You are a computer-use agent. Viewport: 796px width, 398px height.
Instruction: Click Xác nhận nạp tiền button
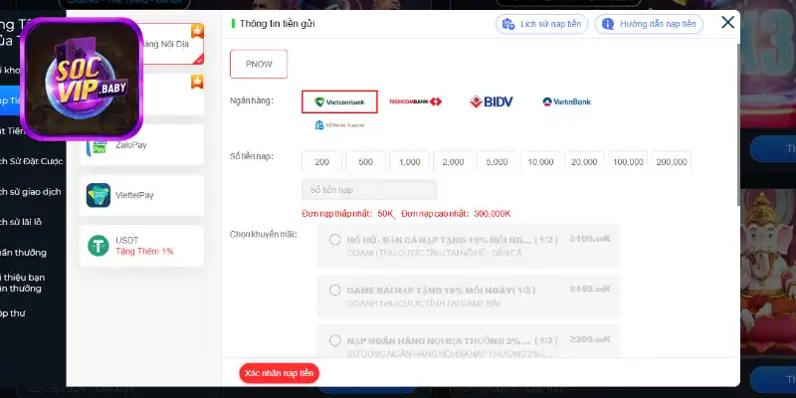(280, 374)
